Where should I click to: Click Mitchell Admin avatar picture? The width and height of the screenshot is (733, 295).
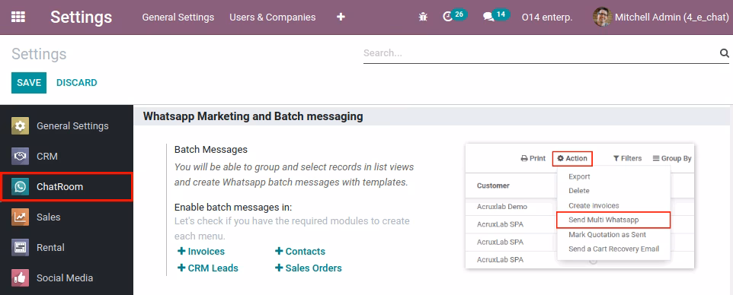tap(602, 17)
